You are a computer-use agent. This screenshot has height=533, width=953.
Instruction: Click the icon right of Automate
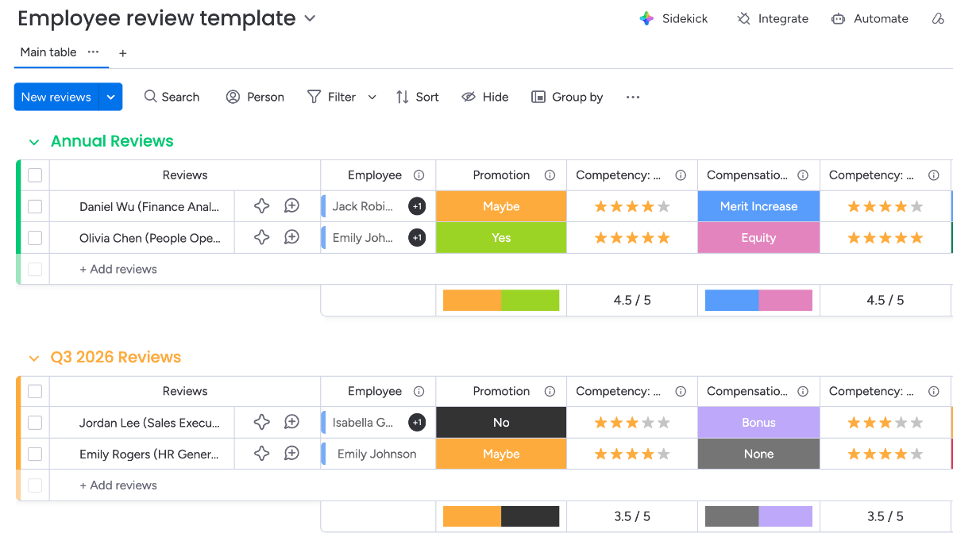click(938, 18)
